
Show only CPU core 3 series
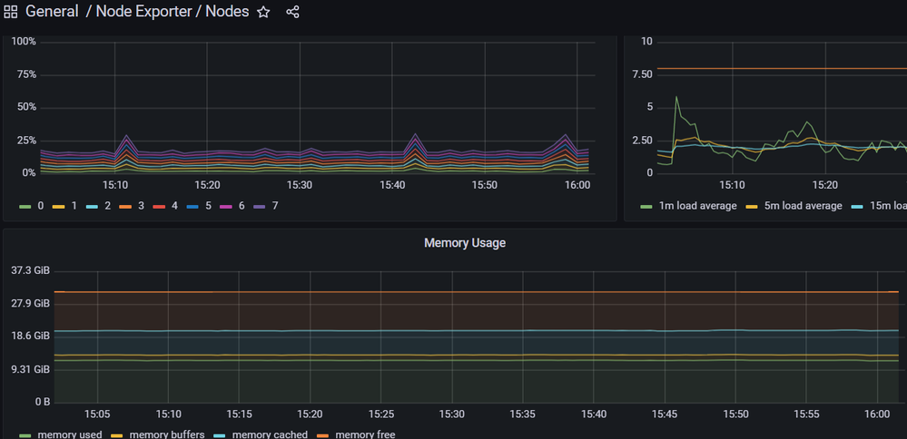pyautogui.click(x=141, y=206)
